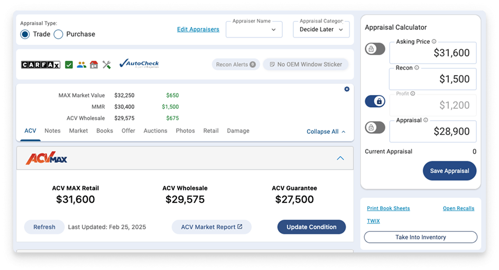Click the service tools wrench icon
499x270 pixels.
107,65
